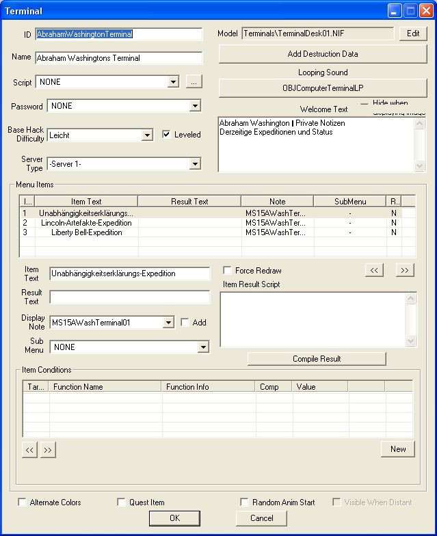437x536 pixels.
Task: Select the Liberty Bell-Expedition row
Action: (x=217, y=232)
